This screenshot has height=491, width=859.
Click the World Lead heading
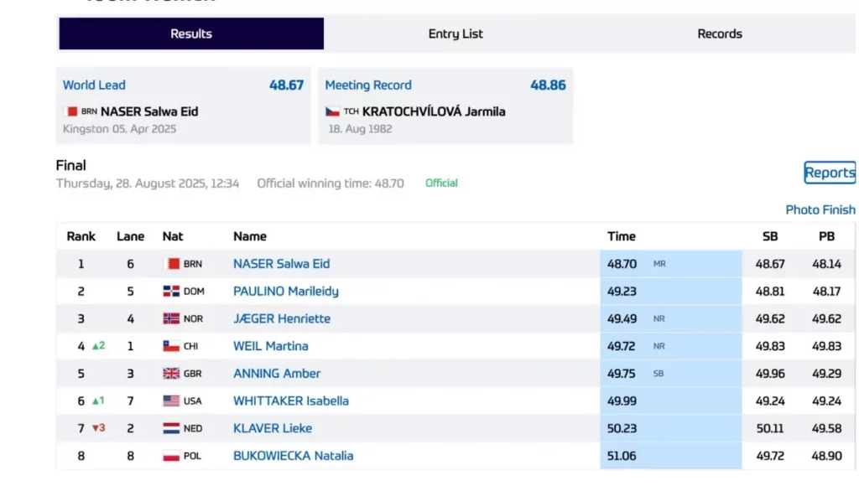(x=94, y=85)
